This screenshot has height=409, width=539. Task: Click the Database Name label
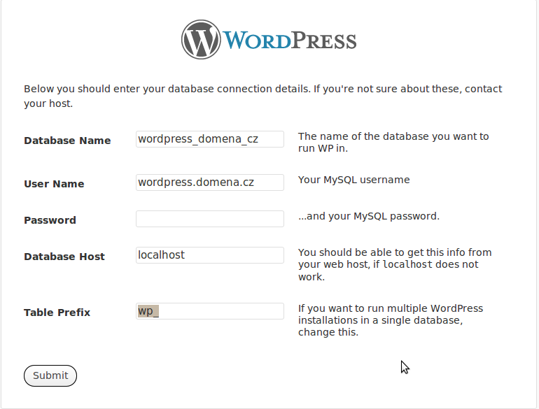tap(67, 141)
